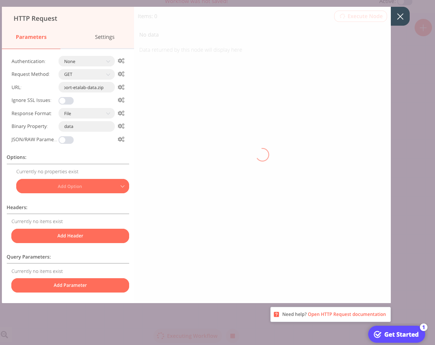
Task: Open the Response Format dropdown
Action: (86, 113)
